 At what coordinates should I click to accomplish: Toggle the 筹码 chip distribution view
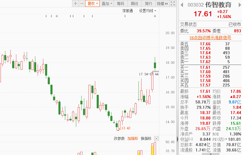pyautogui.click(x=120, y=3)
